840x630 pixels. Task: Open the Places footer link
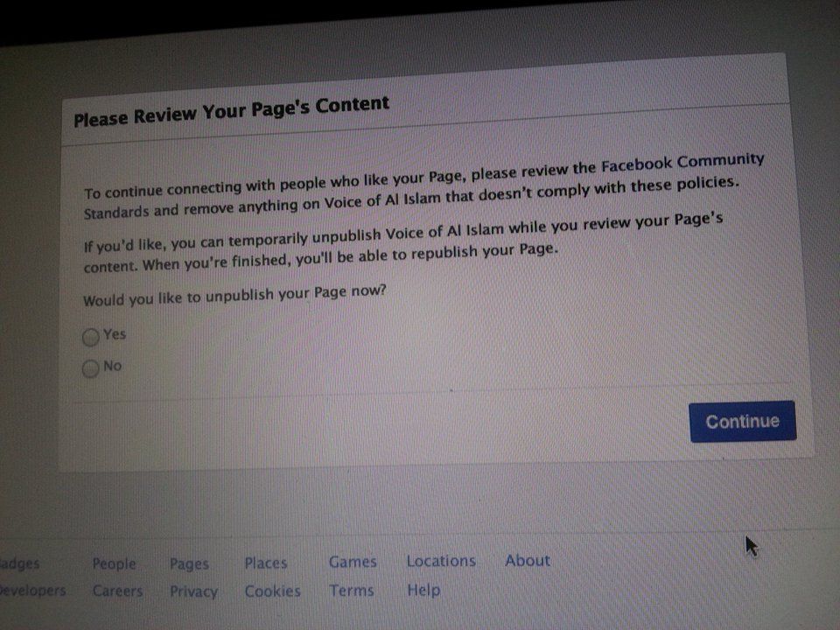pos(266,563)
